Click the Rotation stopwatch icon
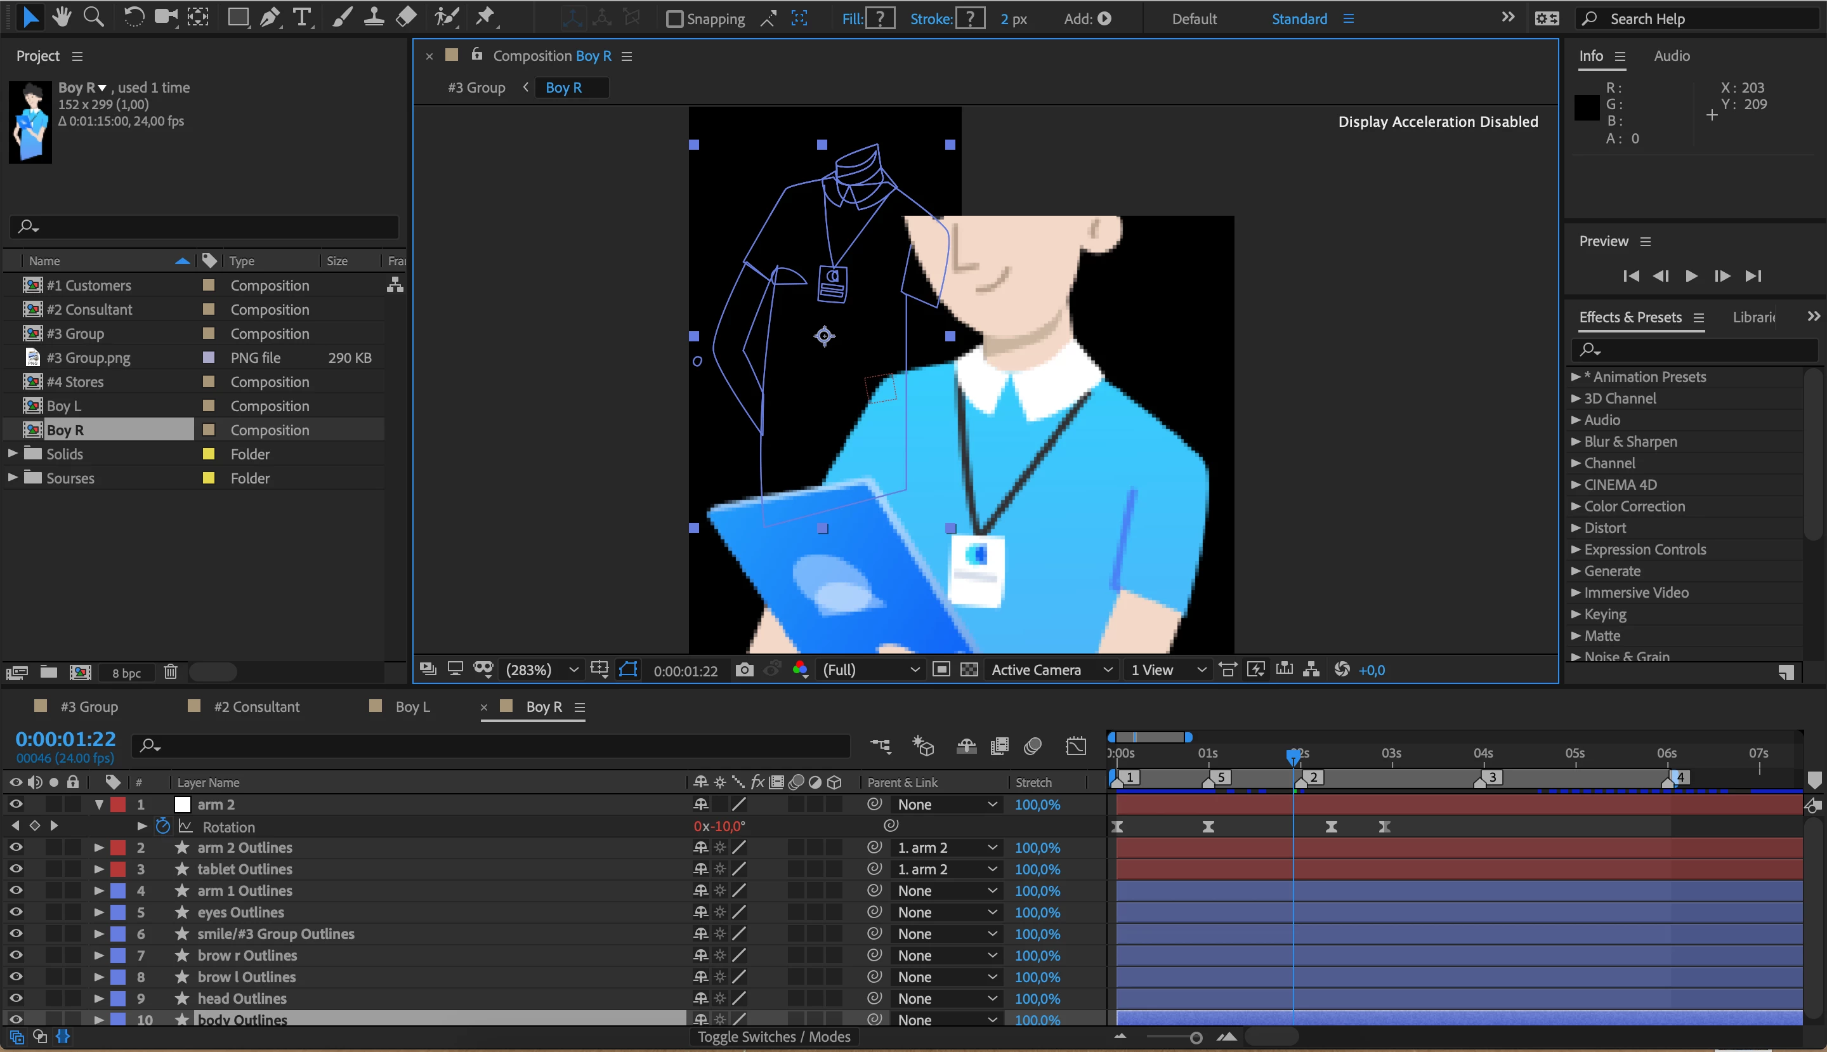Viewport: 1827px width, 1052px height. 162,826
